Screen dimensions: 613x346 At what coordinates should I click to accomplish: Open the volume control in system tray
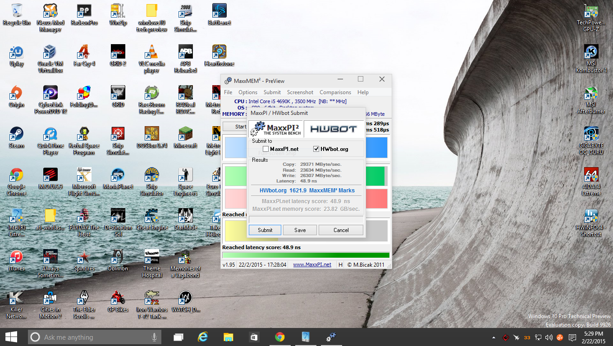coord(549,337)
